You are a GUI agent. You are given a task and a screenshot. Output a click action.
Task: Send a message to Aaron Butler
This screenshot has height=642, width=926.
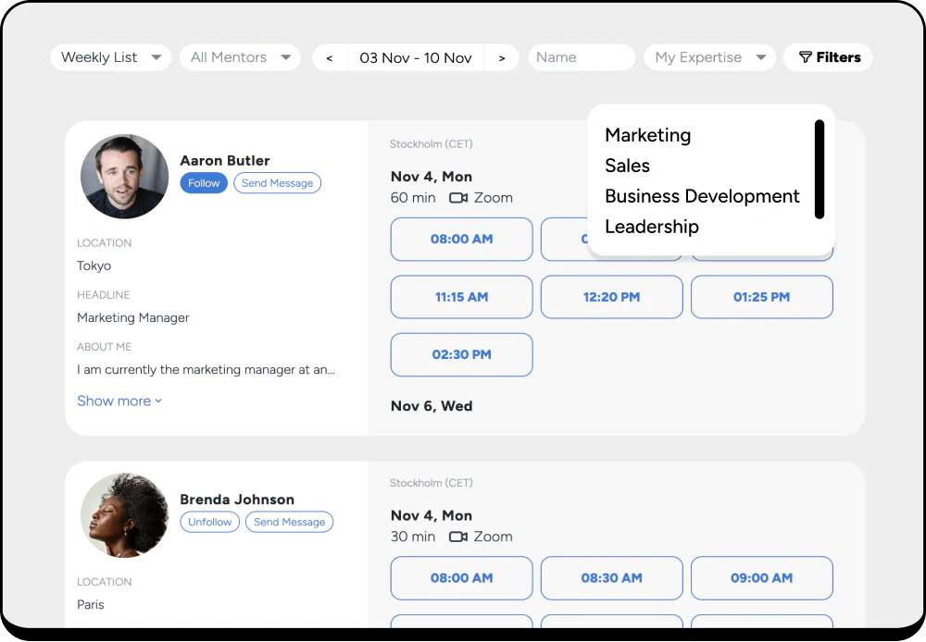(277, 182)
